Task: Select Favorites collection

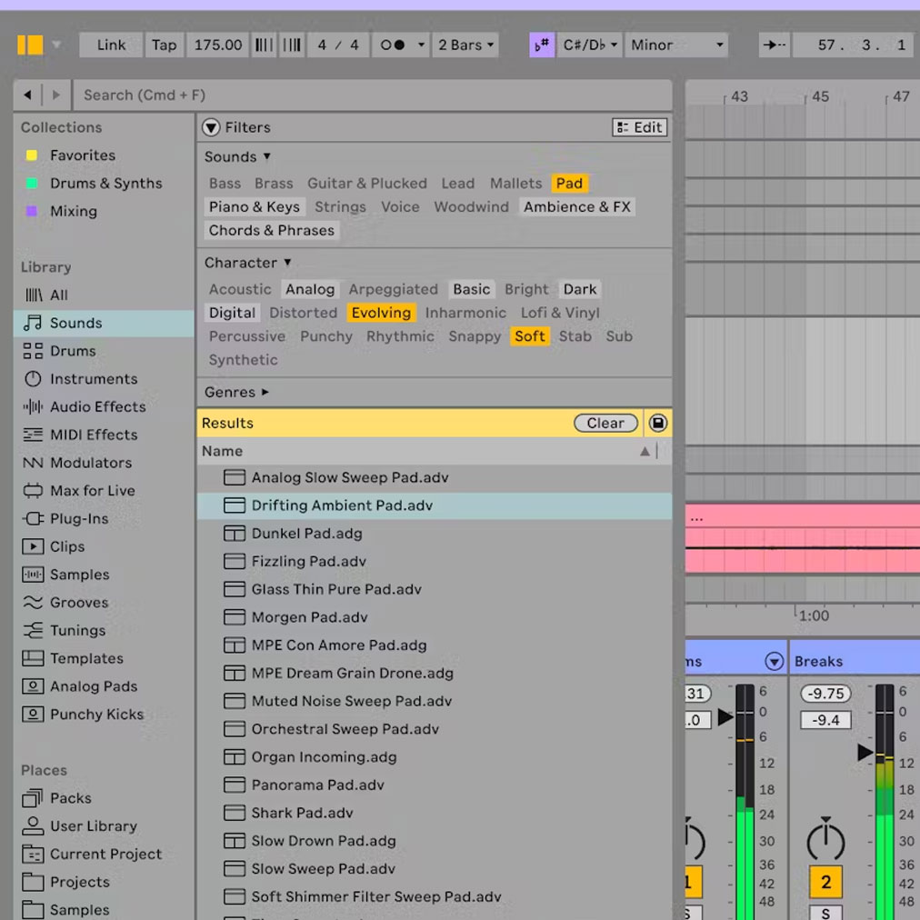Action: [x=104, y=155]
